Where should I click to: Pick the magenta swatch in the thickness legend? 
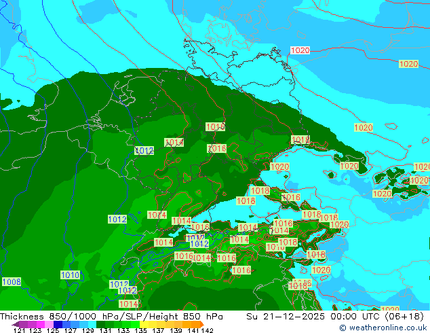(41, 324)
